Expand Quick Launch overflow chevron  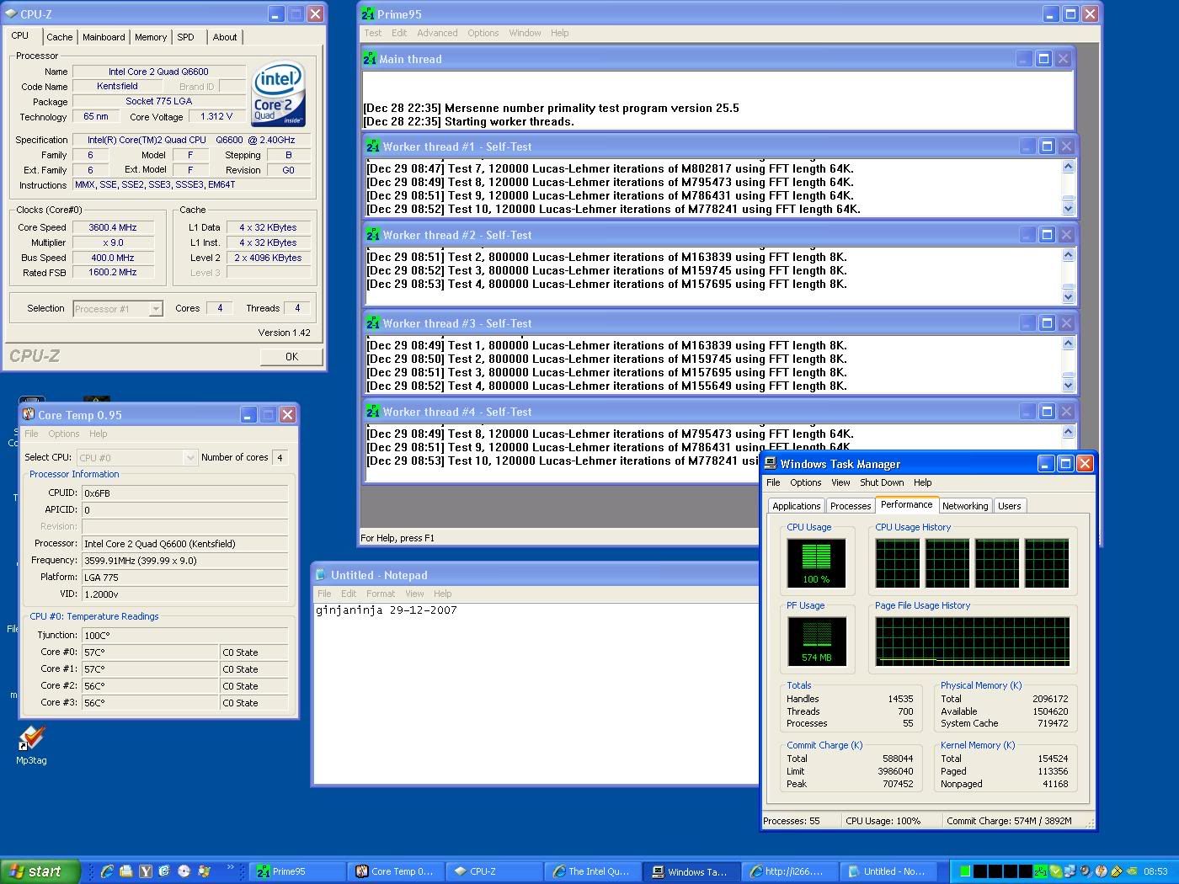click(231, 868)
